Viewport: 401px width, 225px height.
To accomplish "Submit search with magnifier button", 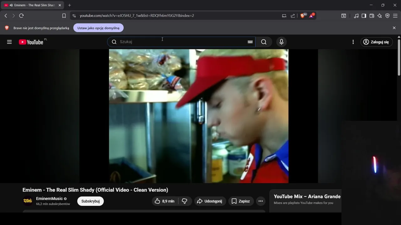I will (x=264, y=42).
